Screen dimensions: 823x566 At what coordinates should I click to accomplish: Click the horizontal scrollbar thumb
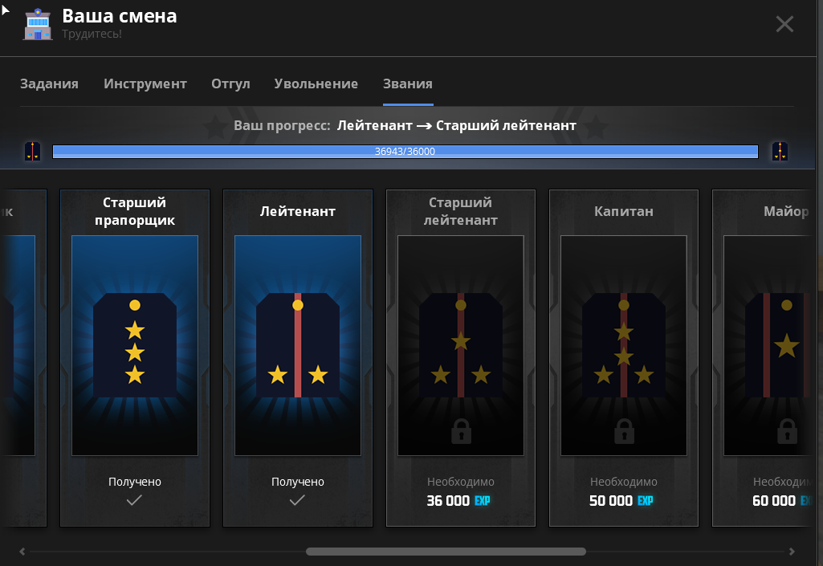[x=446, y=552]
